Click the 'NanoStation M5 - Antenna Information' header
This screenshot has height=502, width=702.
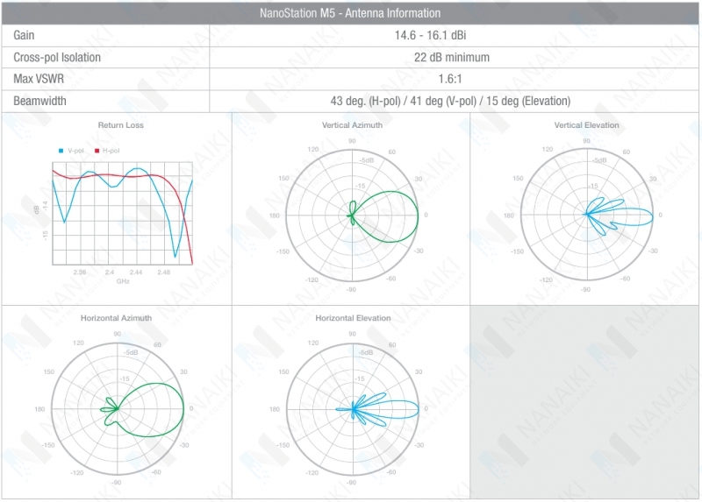pos(350,13)
